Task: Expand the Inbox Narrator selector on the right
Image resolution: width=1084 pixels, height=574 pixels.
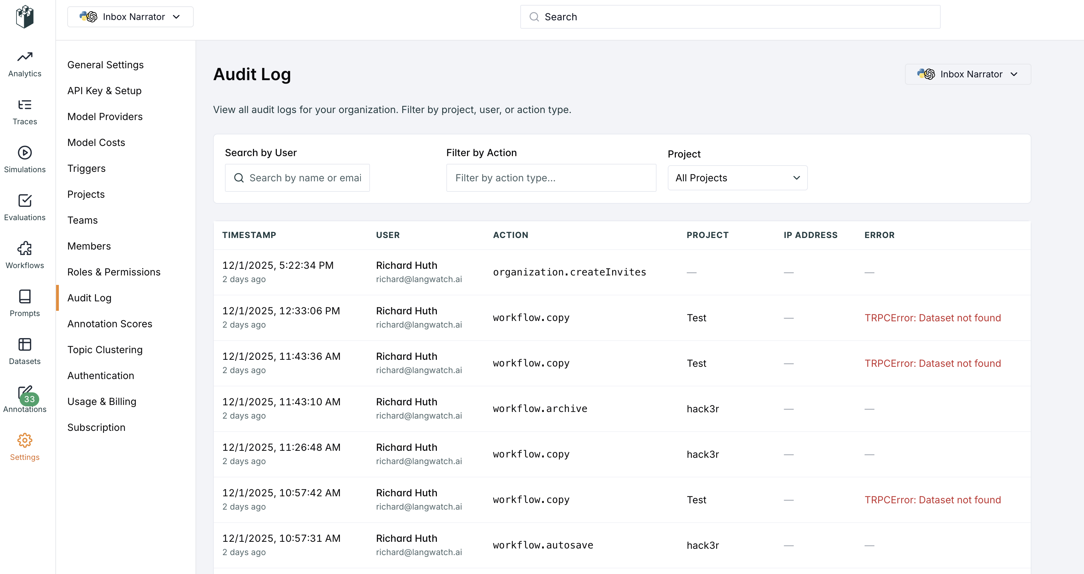Action: [967, 74]
